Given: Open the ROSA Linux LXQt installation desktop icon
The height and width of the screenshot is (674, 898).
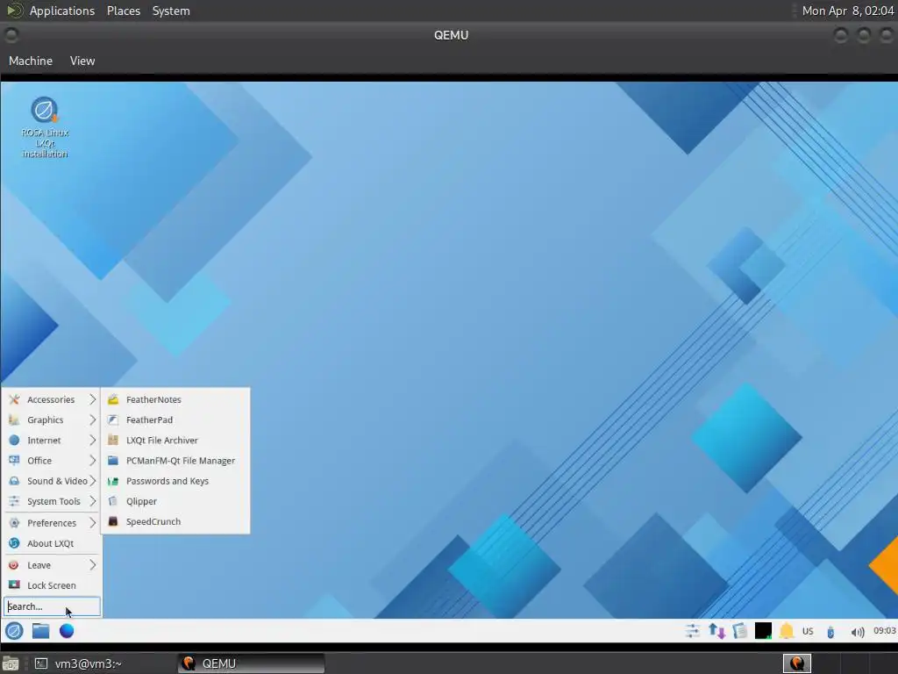Looking at the screenshot, I should [45, 127].
